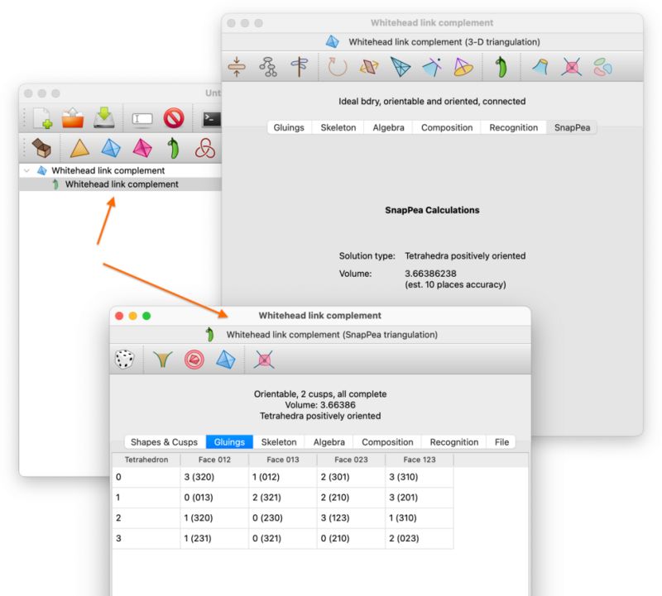
Task: Switch to the File tab
Action: pos(501,442)
